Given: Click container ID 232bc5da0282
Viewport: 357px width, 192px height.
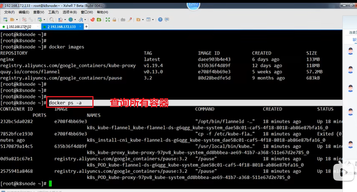Looking at the screenshot, I should [16, 122].
